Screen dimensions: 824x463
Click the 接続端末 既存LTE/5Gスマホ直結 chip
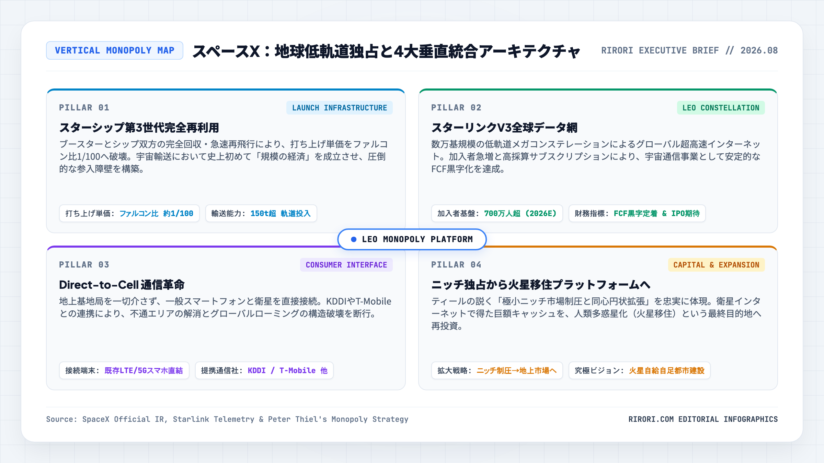click(x=124, y=370)
